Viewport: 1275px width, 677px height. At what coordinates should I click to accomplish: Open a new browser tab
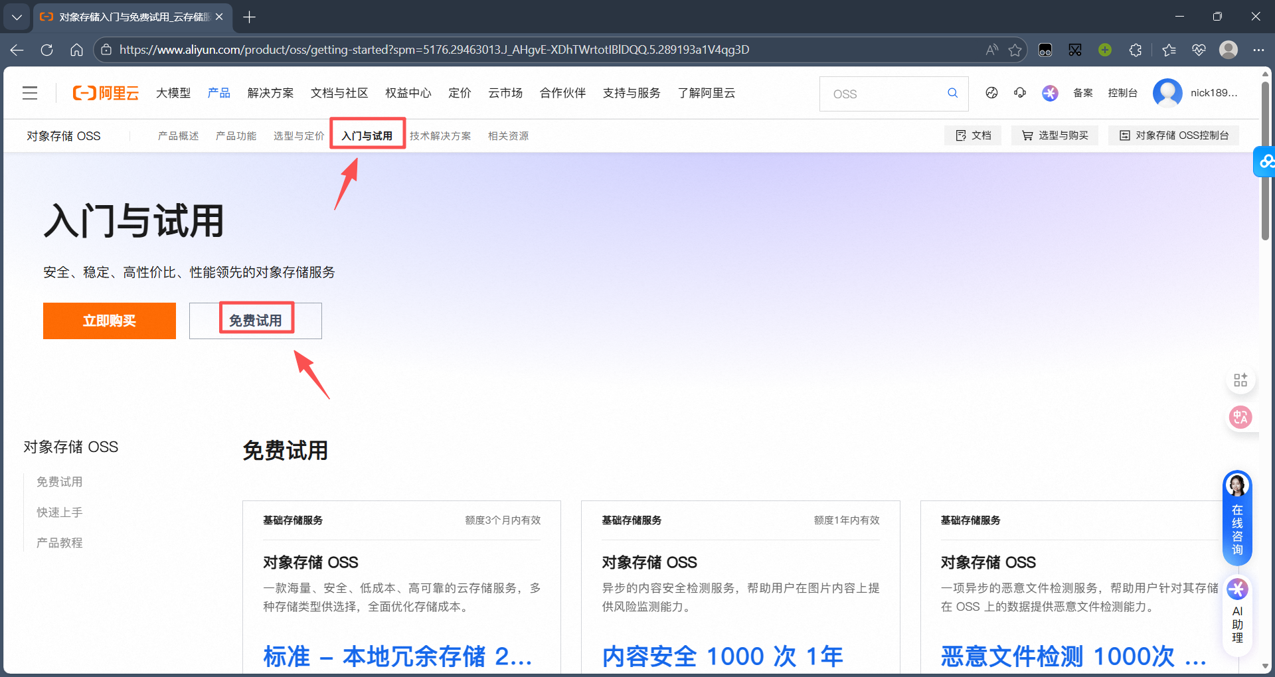point(249,17)
